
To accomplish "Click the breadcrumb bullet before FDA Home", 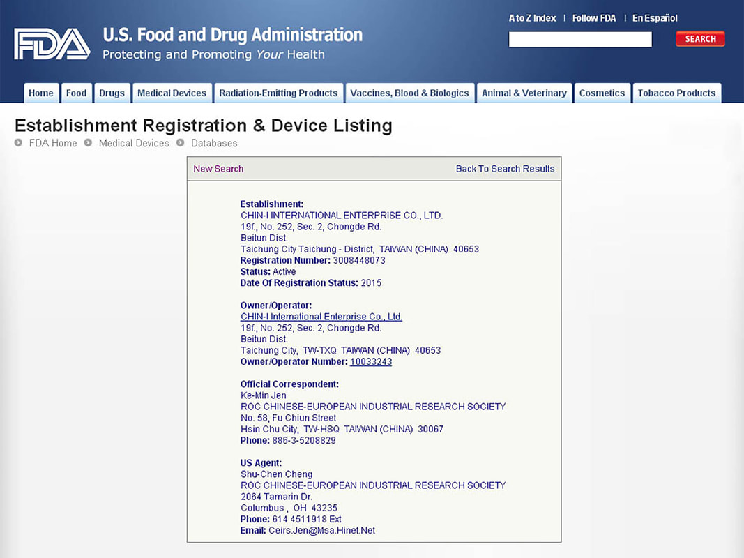I will click(19, 142).
